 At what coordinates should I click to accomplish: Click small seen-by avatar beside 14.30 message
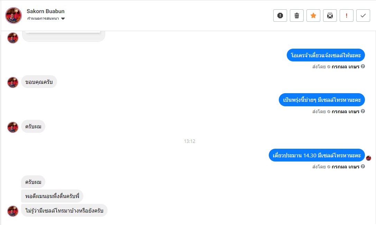(x=369, y=158)
